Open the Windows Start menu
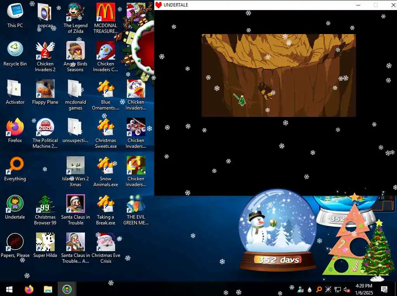Viewport: 397px width, 296px height. click(9, 289)
